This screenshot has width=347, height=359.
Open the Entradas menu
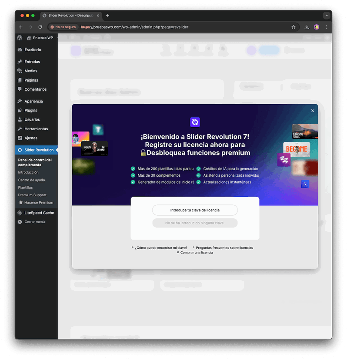[x=32, y=62]
